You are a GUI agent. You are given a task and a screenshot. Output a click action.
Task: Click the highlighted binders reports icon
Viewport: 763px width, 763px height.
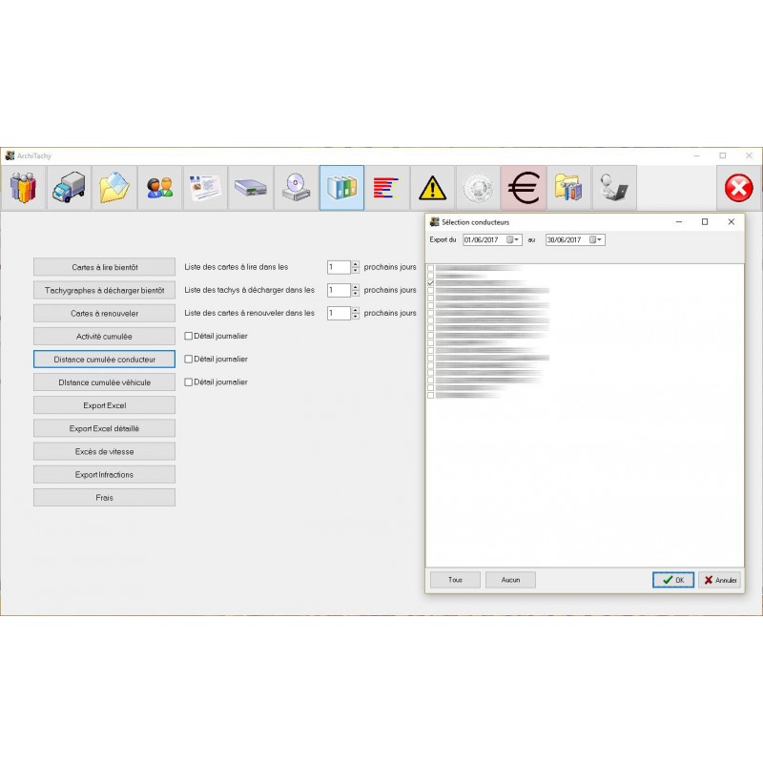[340, 188]
